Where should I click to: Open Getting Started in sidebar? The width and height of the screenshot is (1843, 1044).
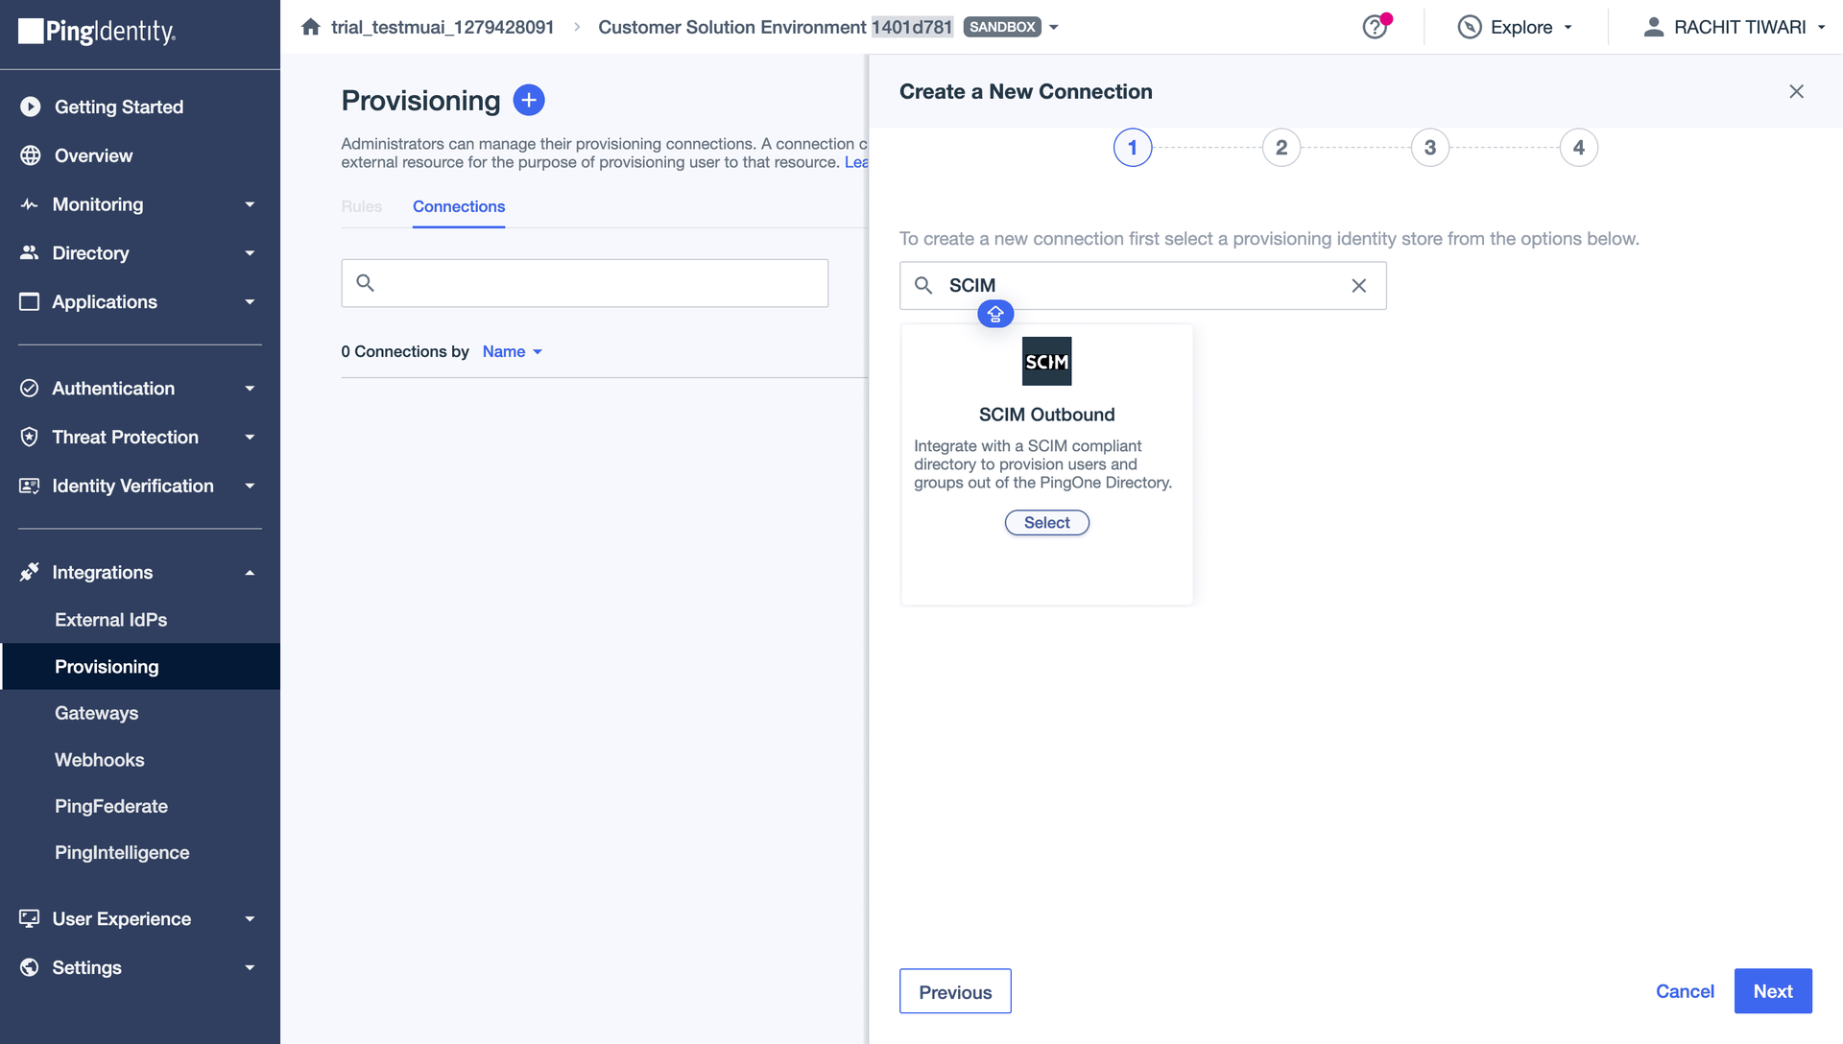pos(119,107)
